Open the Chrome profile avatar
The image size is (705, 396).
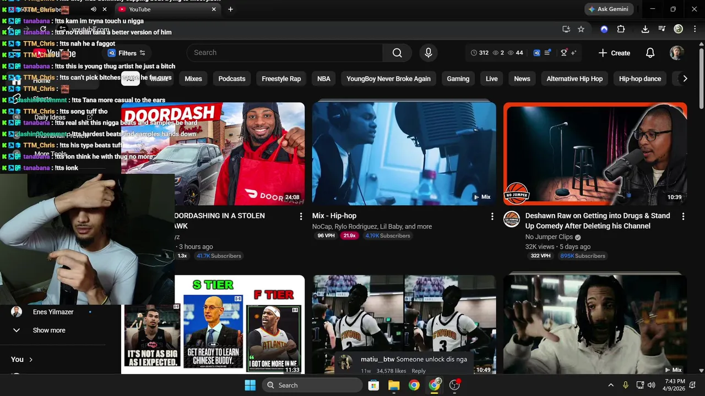click(x=679, y=29)
